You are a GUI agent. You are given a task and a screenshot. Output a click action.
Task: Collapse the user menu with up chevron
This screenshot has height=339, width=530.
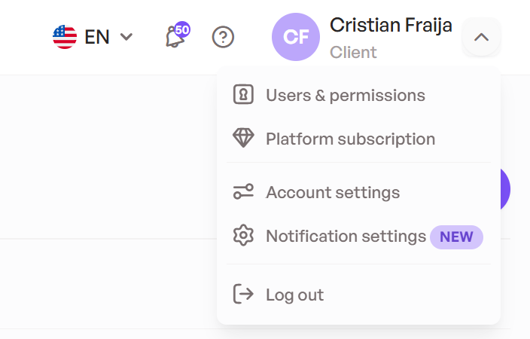[x=481, y=37]
